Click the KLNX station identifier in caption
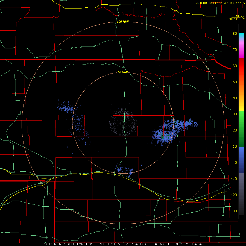This screenshot has height=246, width=246. 160,244
